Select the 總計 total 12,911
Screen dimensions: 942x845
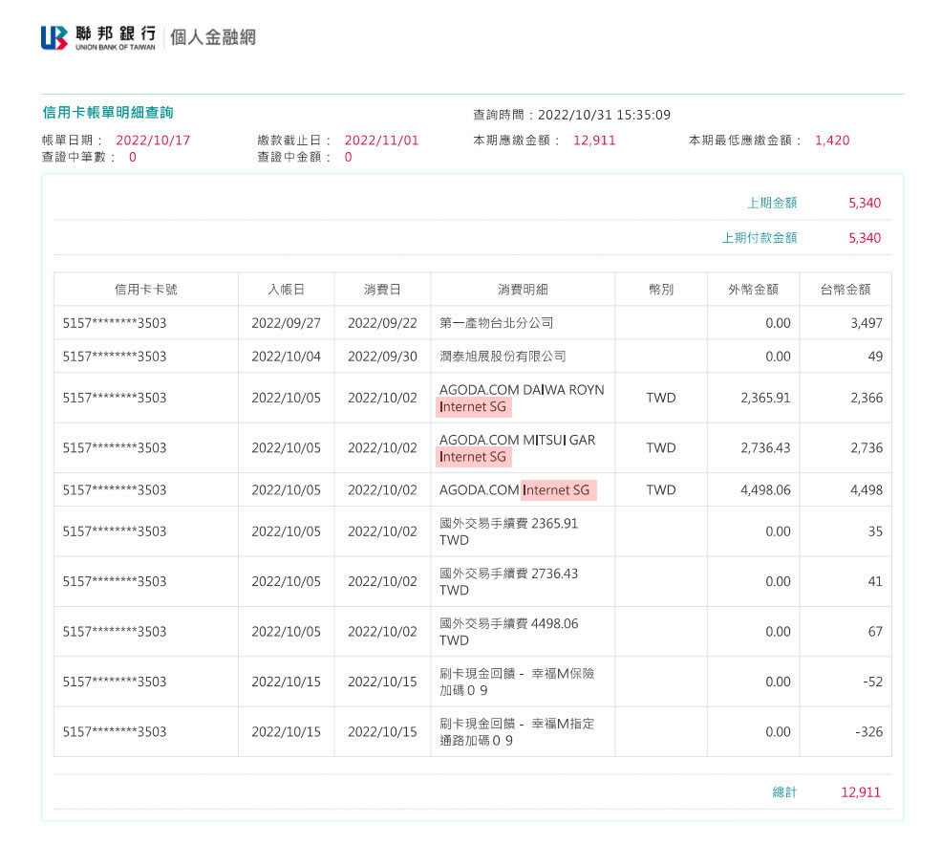click(x=863, y=791)
